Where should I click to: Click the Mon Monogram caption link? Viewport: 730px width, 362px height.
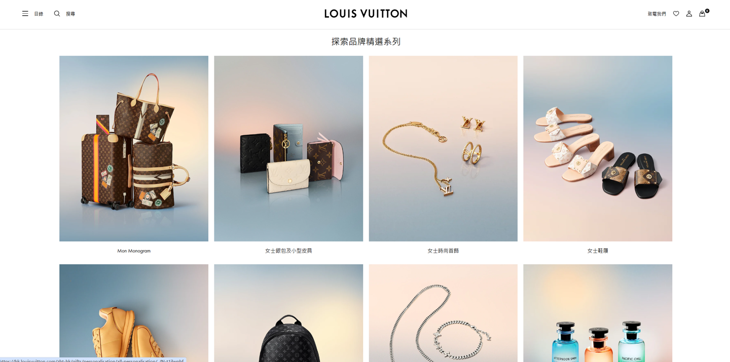point(134,251)
